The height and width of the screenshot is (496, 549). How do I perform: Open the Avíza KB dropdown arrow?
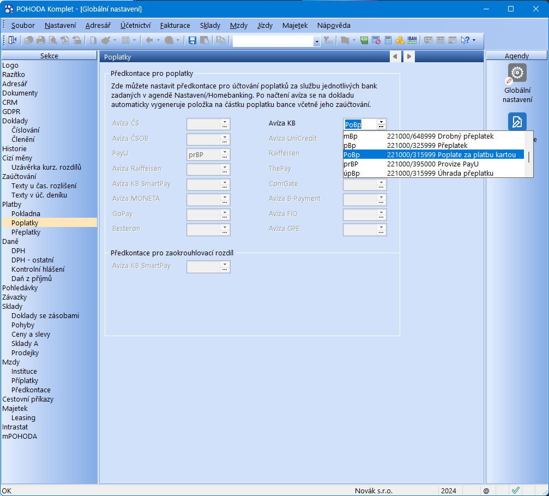[x=381, y=122]
